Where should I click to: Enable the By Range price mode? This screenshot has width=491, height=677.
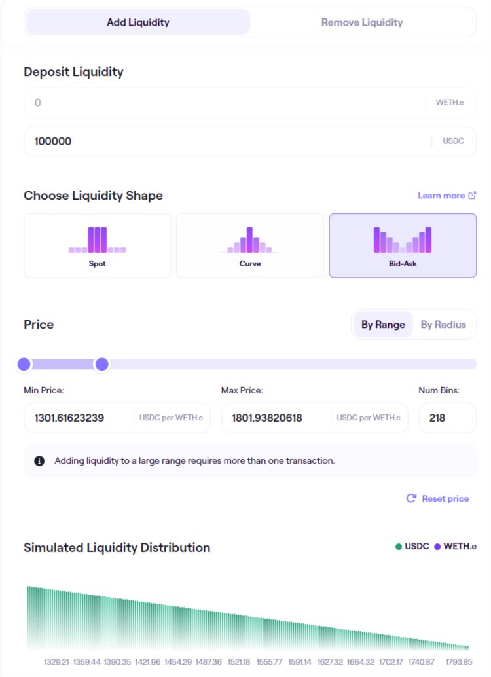pyautogui.click(x=382, y=324)
